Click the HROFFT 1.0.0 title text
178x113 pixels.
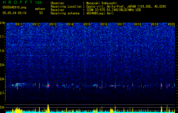point(22,2)
